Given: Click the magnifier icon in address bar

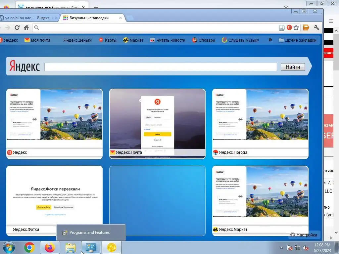Looking at the screenshot, I should [x=36, y=28].
